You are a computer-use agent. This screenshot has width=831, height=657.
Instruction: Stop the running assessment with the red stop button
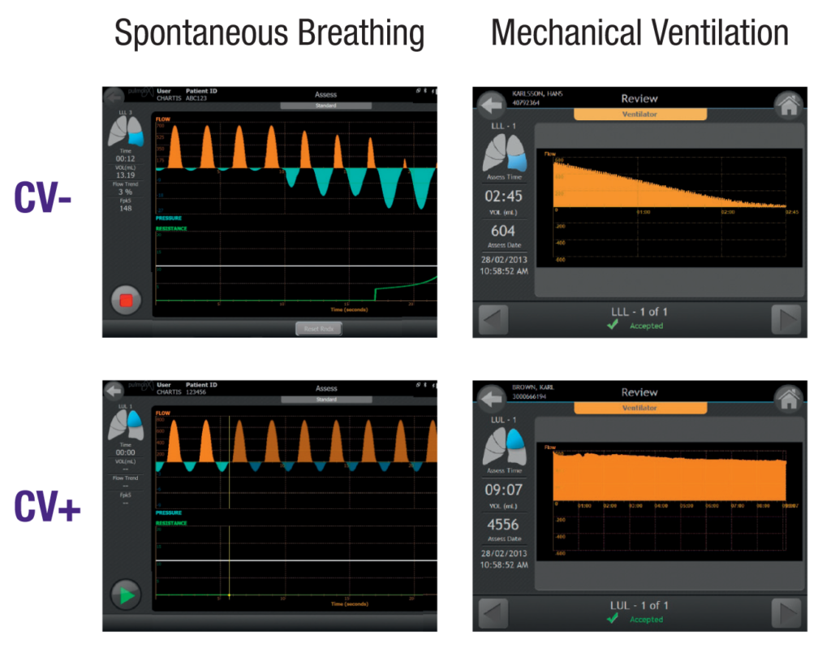[x=127, y=298]
